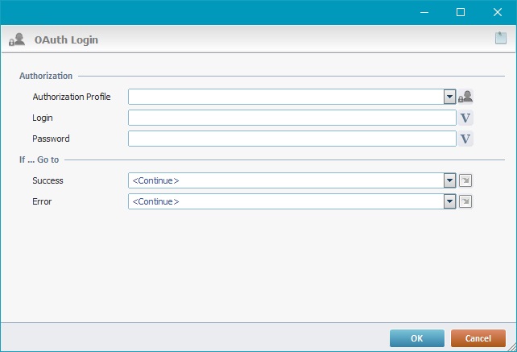Select the Error <Continue> value box
This screenshot has height=352, width=517.
pyautogui.click(x=286, y=201)
